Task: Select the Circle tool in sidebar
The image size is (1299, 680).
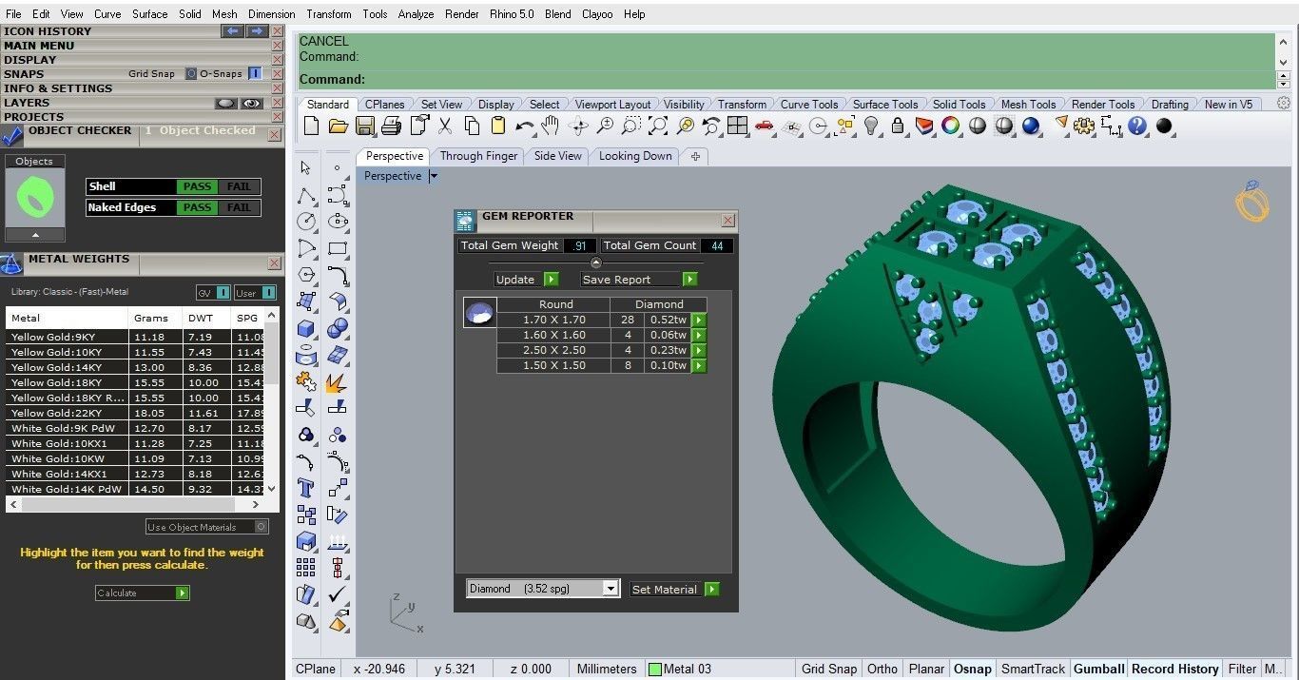Action: tap(305, 222)
